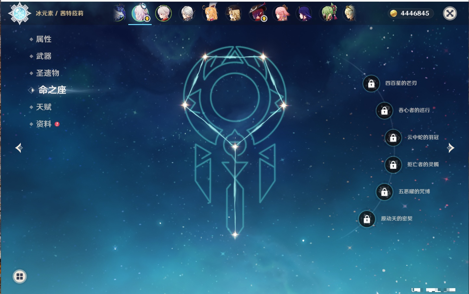
Task: Pick the orange-haired character portrait
Action: pyautogui.click(x=210, y=13)
